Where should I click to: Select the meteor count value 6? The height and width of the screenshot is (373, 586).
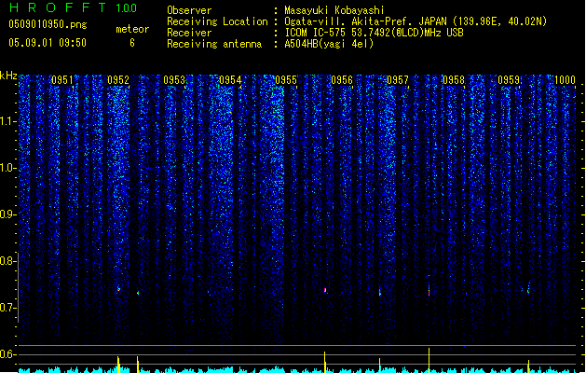[x=132, y=43]
